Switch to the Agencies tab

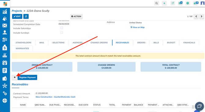pos(77,42)
